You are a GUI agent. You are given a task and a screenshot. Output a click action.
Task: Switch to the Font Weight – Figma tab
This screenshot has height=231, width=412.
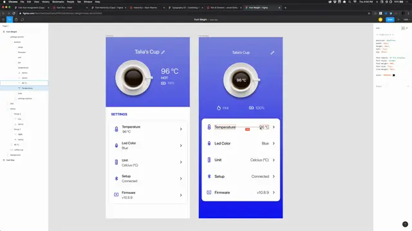click(262, 8)
